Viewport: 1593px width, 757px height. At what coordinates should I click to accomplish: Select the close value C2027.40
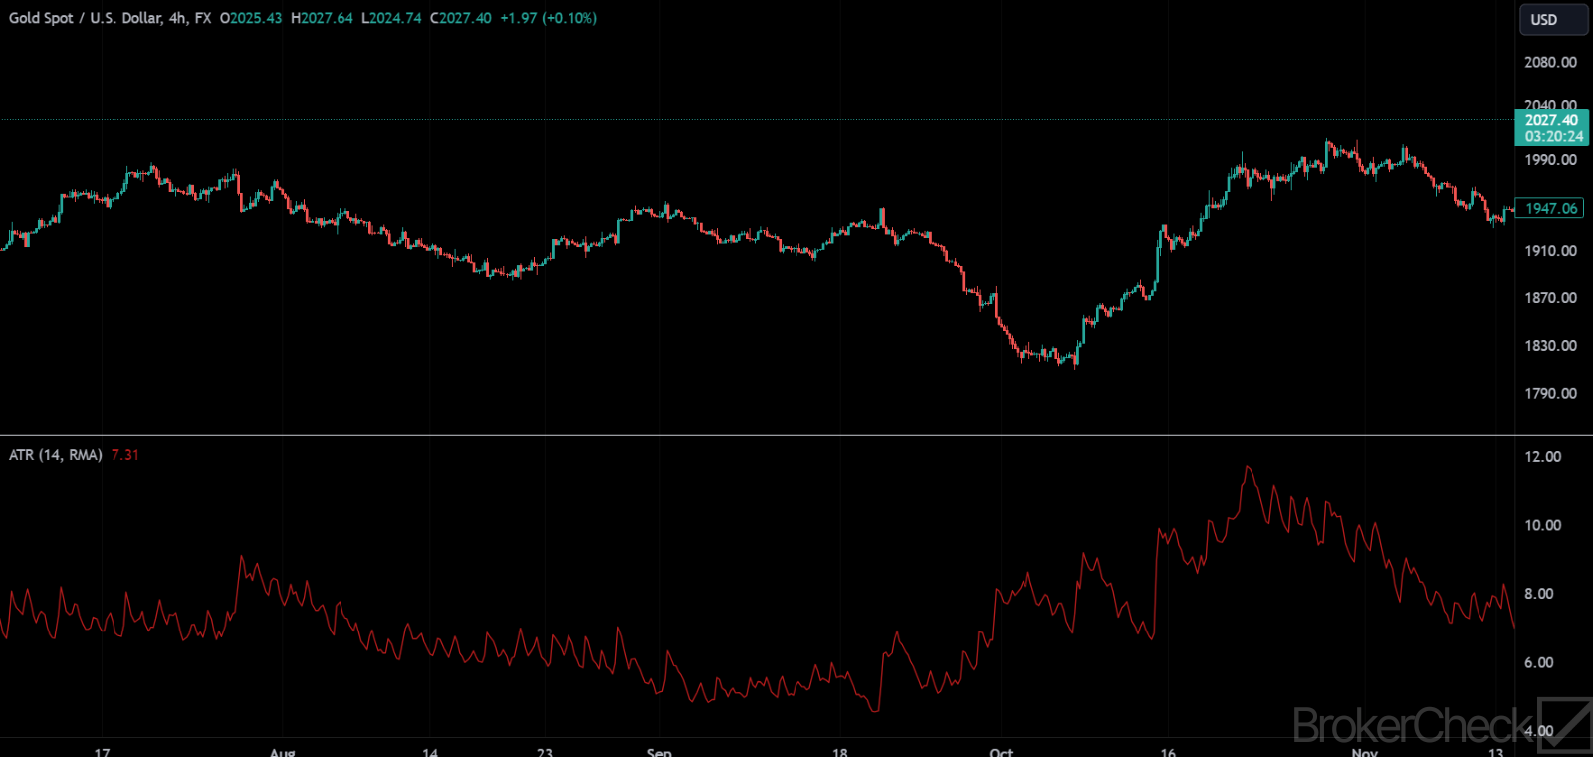461,18
